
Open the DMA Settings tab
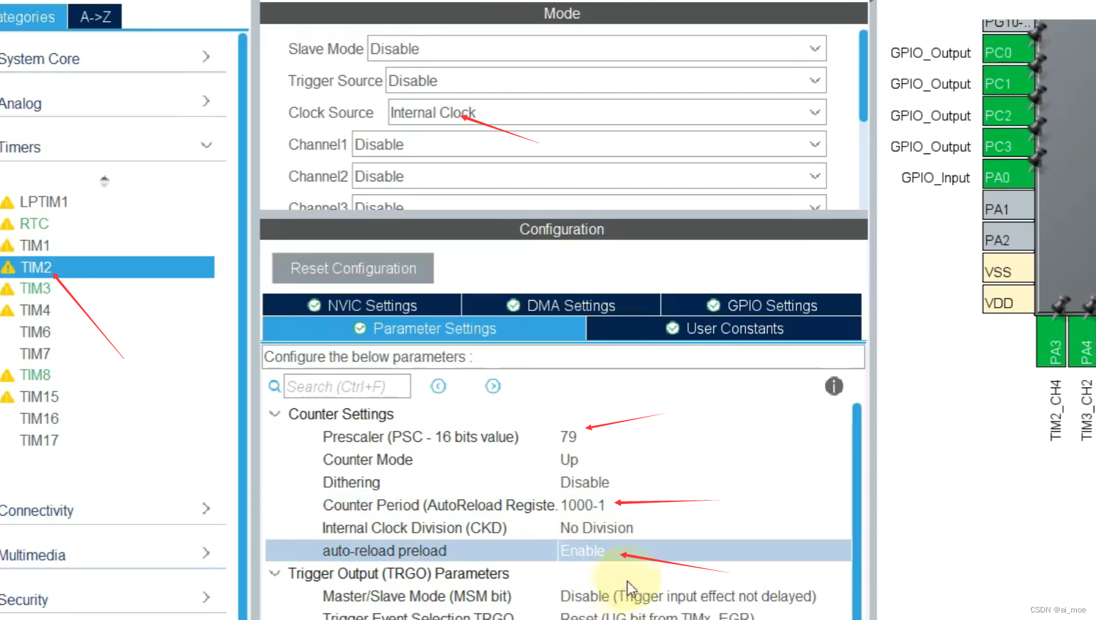tap(561, 306)
